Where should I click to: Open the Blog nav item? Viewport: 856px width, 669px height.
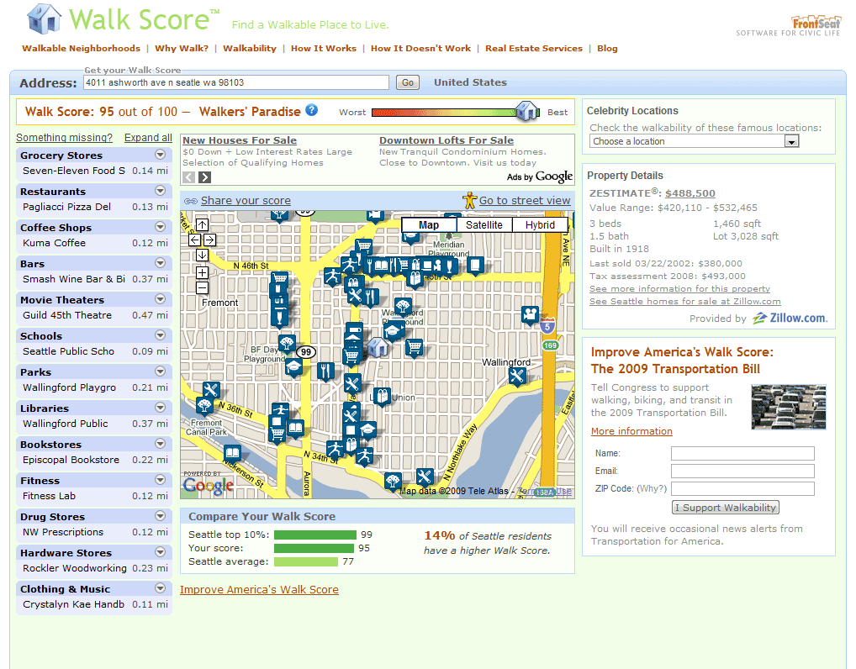click(607, 49)
